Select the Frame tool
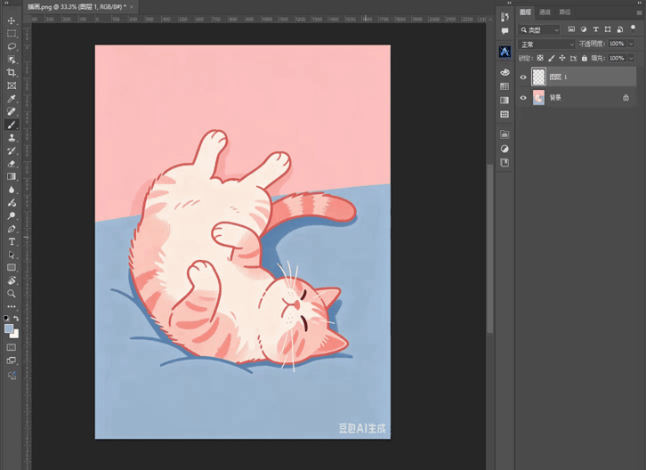This screenshot has height=470, width=646. click(12, 85)
